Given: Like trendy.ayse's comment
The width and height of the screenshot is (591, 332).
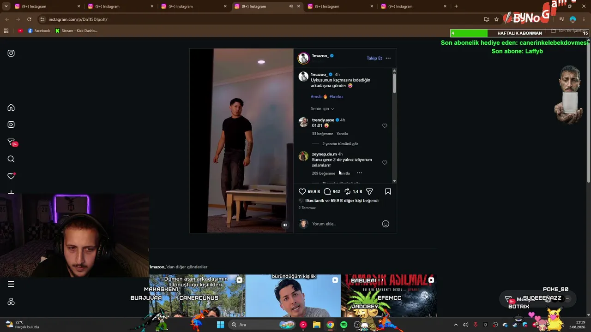Looking at the screenshot, I should [x=385, y=125].
